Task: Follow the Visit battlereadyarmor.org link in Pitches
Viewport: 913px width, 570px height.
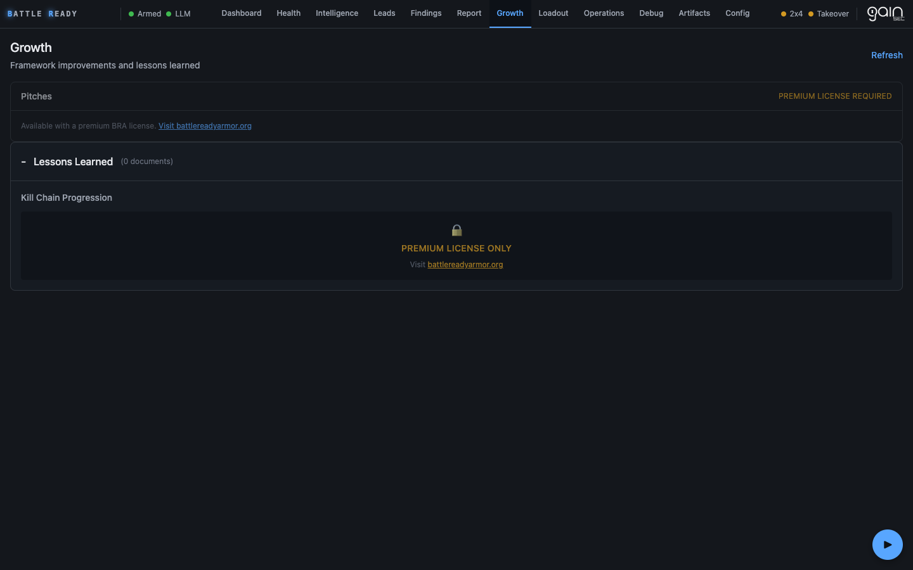Action: pyautogui.click(x=205, y=126)
